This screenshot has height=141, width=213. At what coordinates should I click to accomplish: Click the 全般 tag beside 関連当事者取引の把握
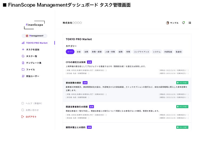pyautogui.click(x=92, y=107)
